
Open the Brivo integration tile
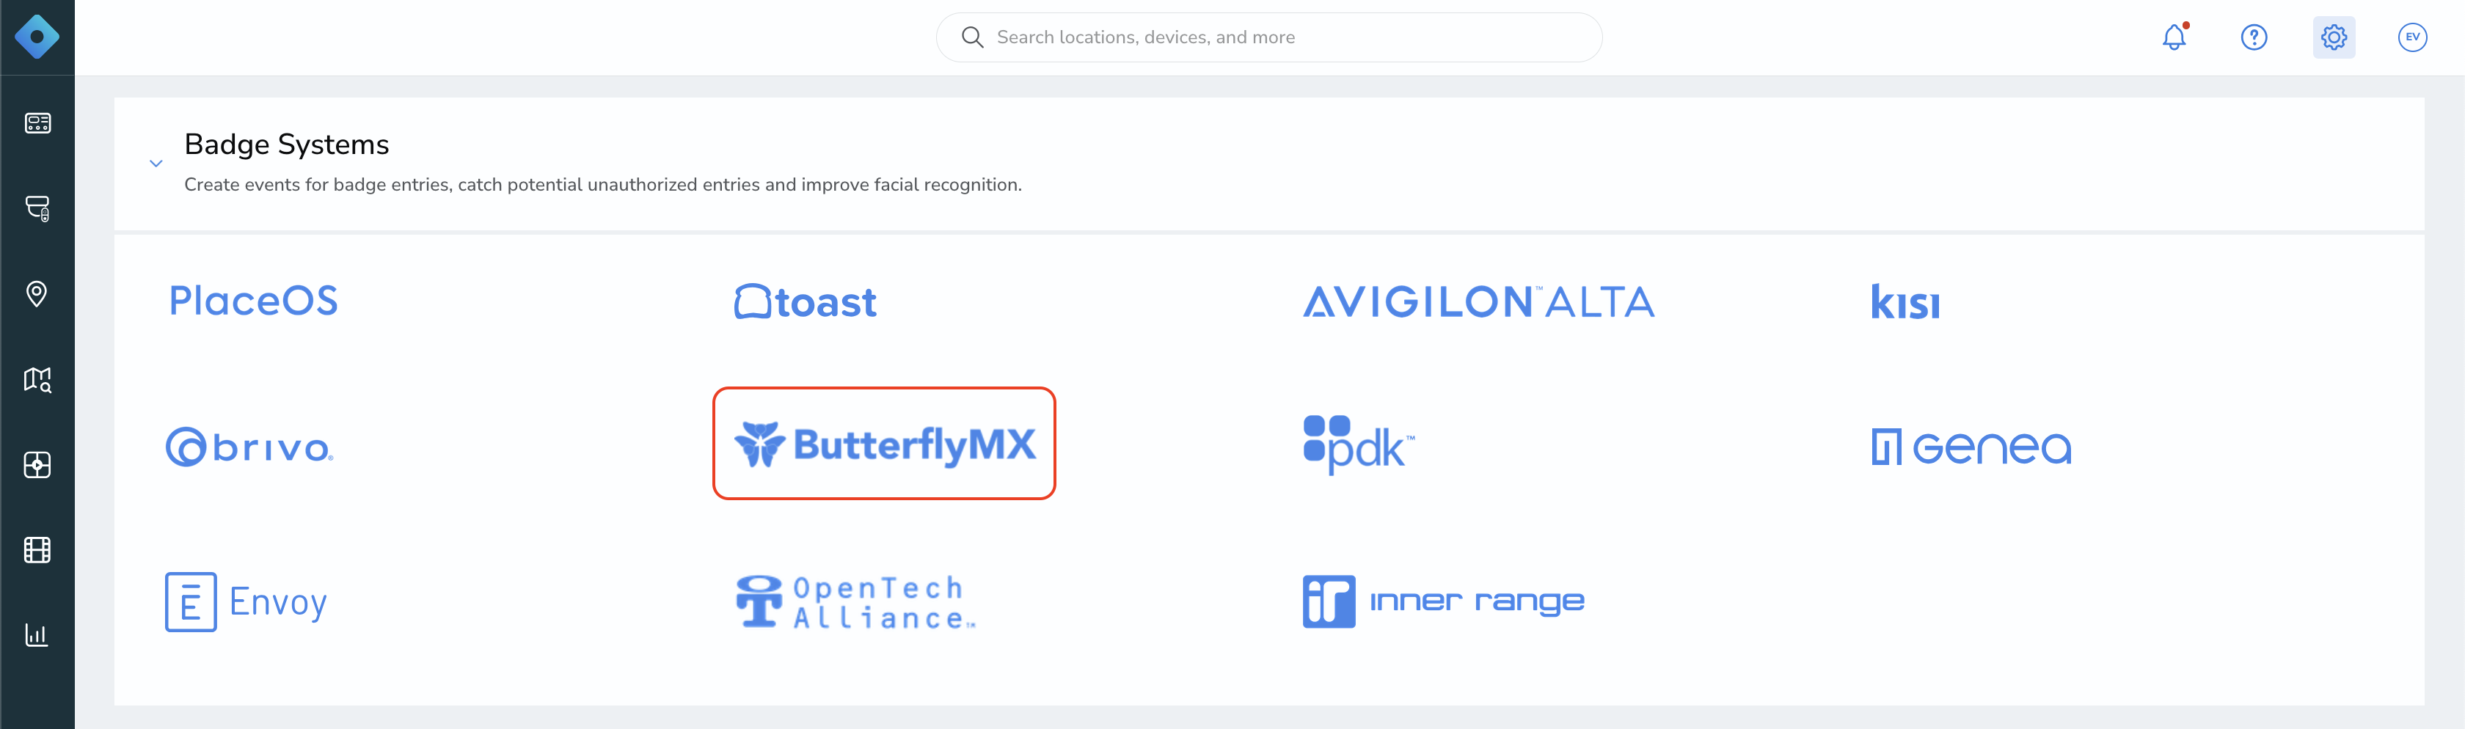pos(249,447)
